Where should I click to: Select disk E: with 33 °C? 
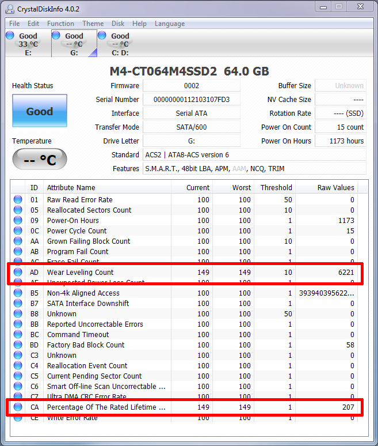point(28,44)
